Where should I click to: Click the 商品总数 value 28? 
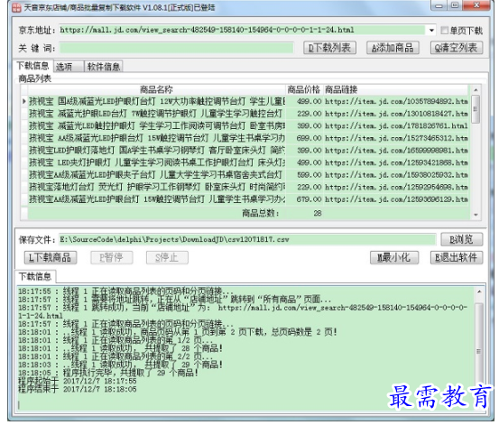click(x=318, y=213)
